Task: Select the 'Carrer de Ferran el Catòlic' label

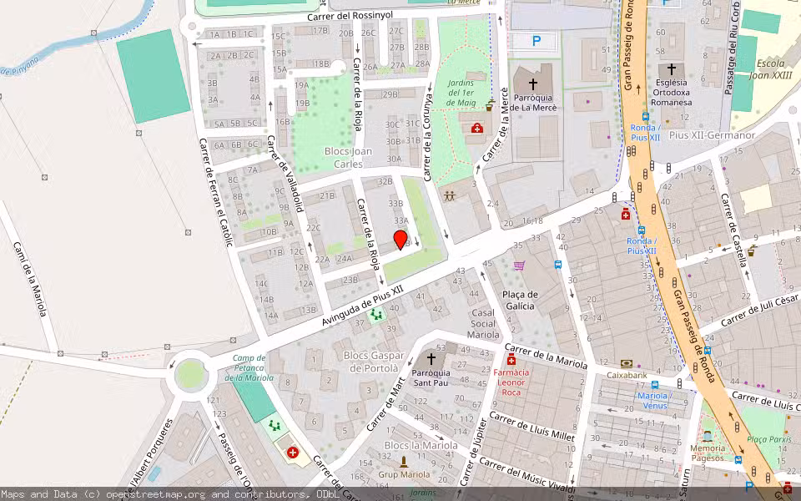Action: coord(215,192)
